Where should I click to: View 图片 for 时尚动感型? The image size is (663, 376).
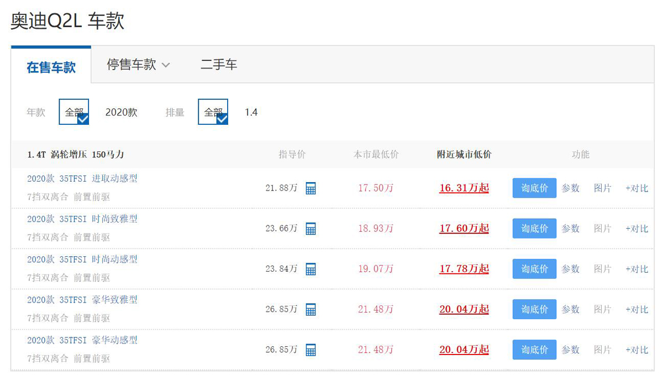pos(603,269)
